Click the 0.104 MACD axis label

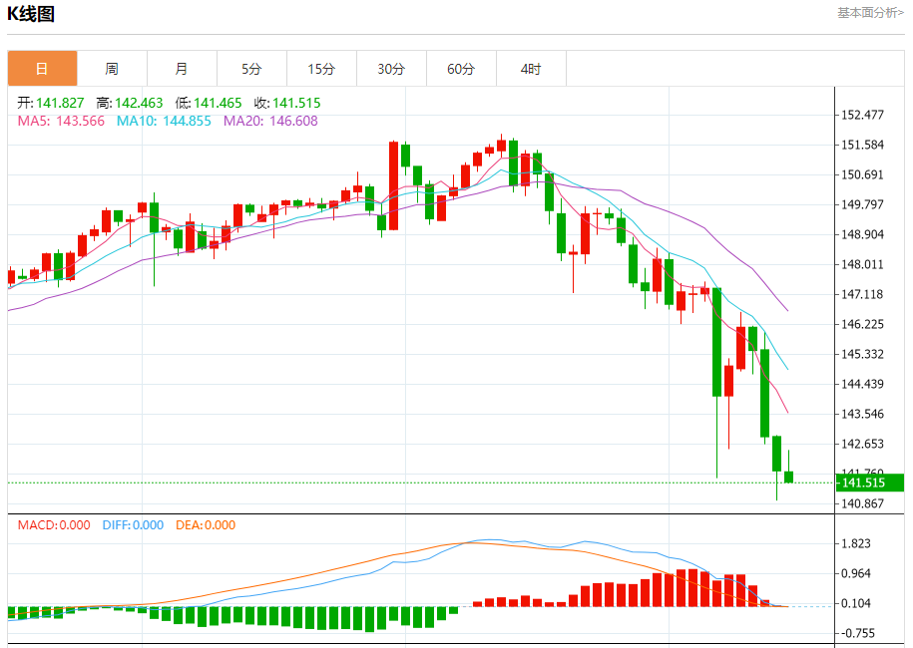click(x=856, y=604)
